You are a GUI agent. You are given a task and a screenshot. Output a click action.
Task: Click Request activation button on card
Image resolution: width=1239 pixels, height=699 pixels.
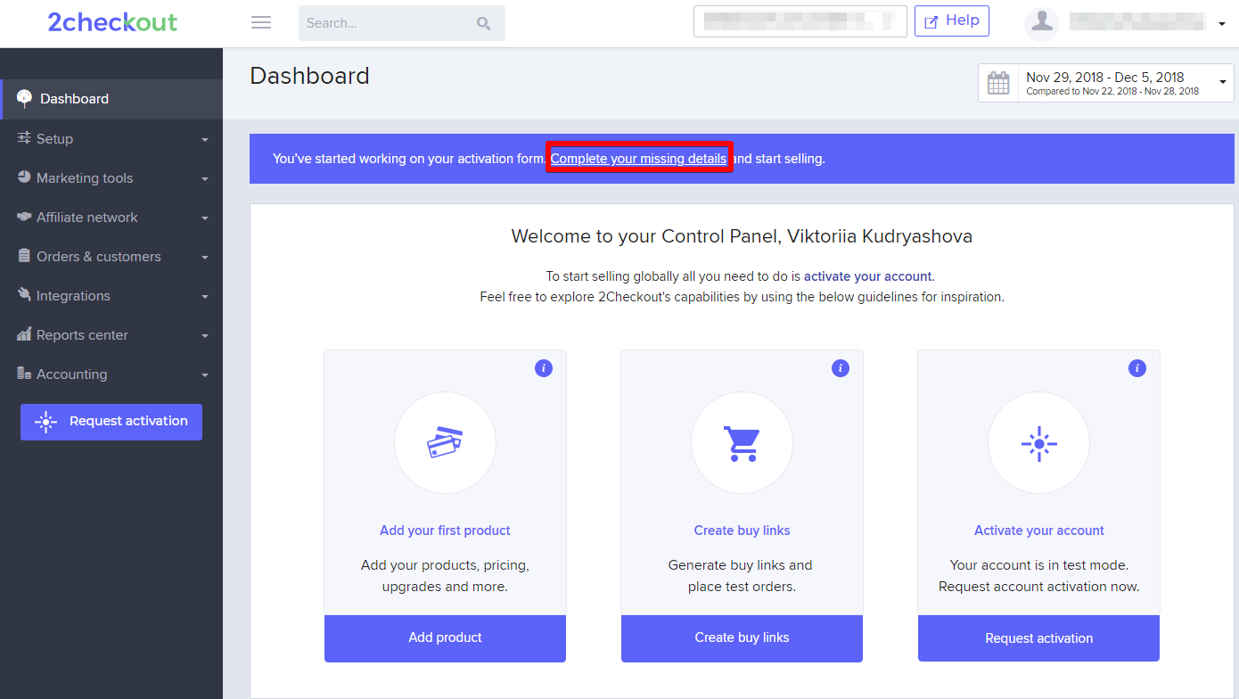(x=1038, y=638)
